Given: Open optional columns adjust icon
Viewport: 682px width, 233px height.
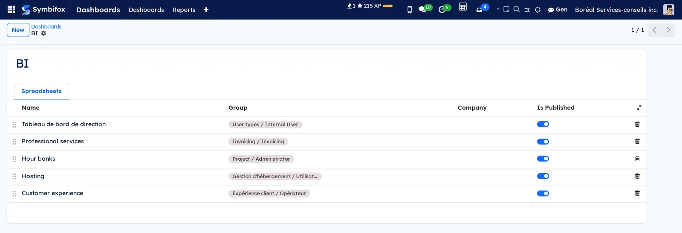Looking at the screenshot, I should click(639, 108).
